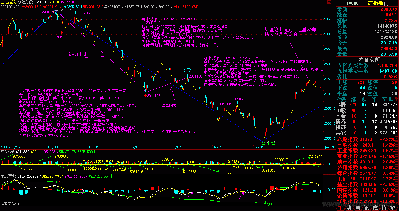Viewport: 399px width, 211px height.
Task: Click the cyan down arrow above 2021110
Action: (x=187, y=76)
